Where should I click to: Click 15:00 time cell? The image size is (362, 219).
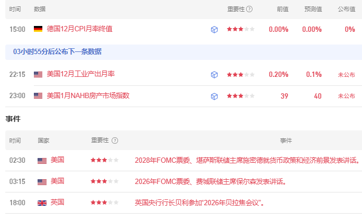coord(17,29)
